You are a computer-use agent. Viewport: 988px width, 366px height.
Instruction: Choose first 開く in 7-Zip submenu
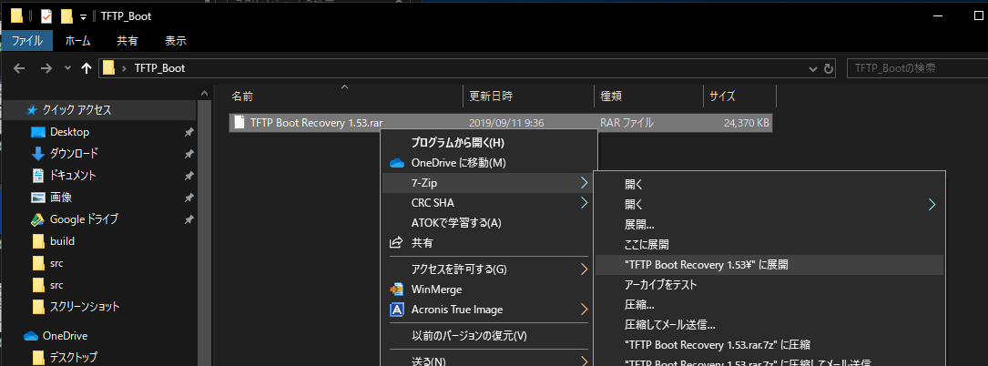pyautogui.click(x=769, y=185)
